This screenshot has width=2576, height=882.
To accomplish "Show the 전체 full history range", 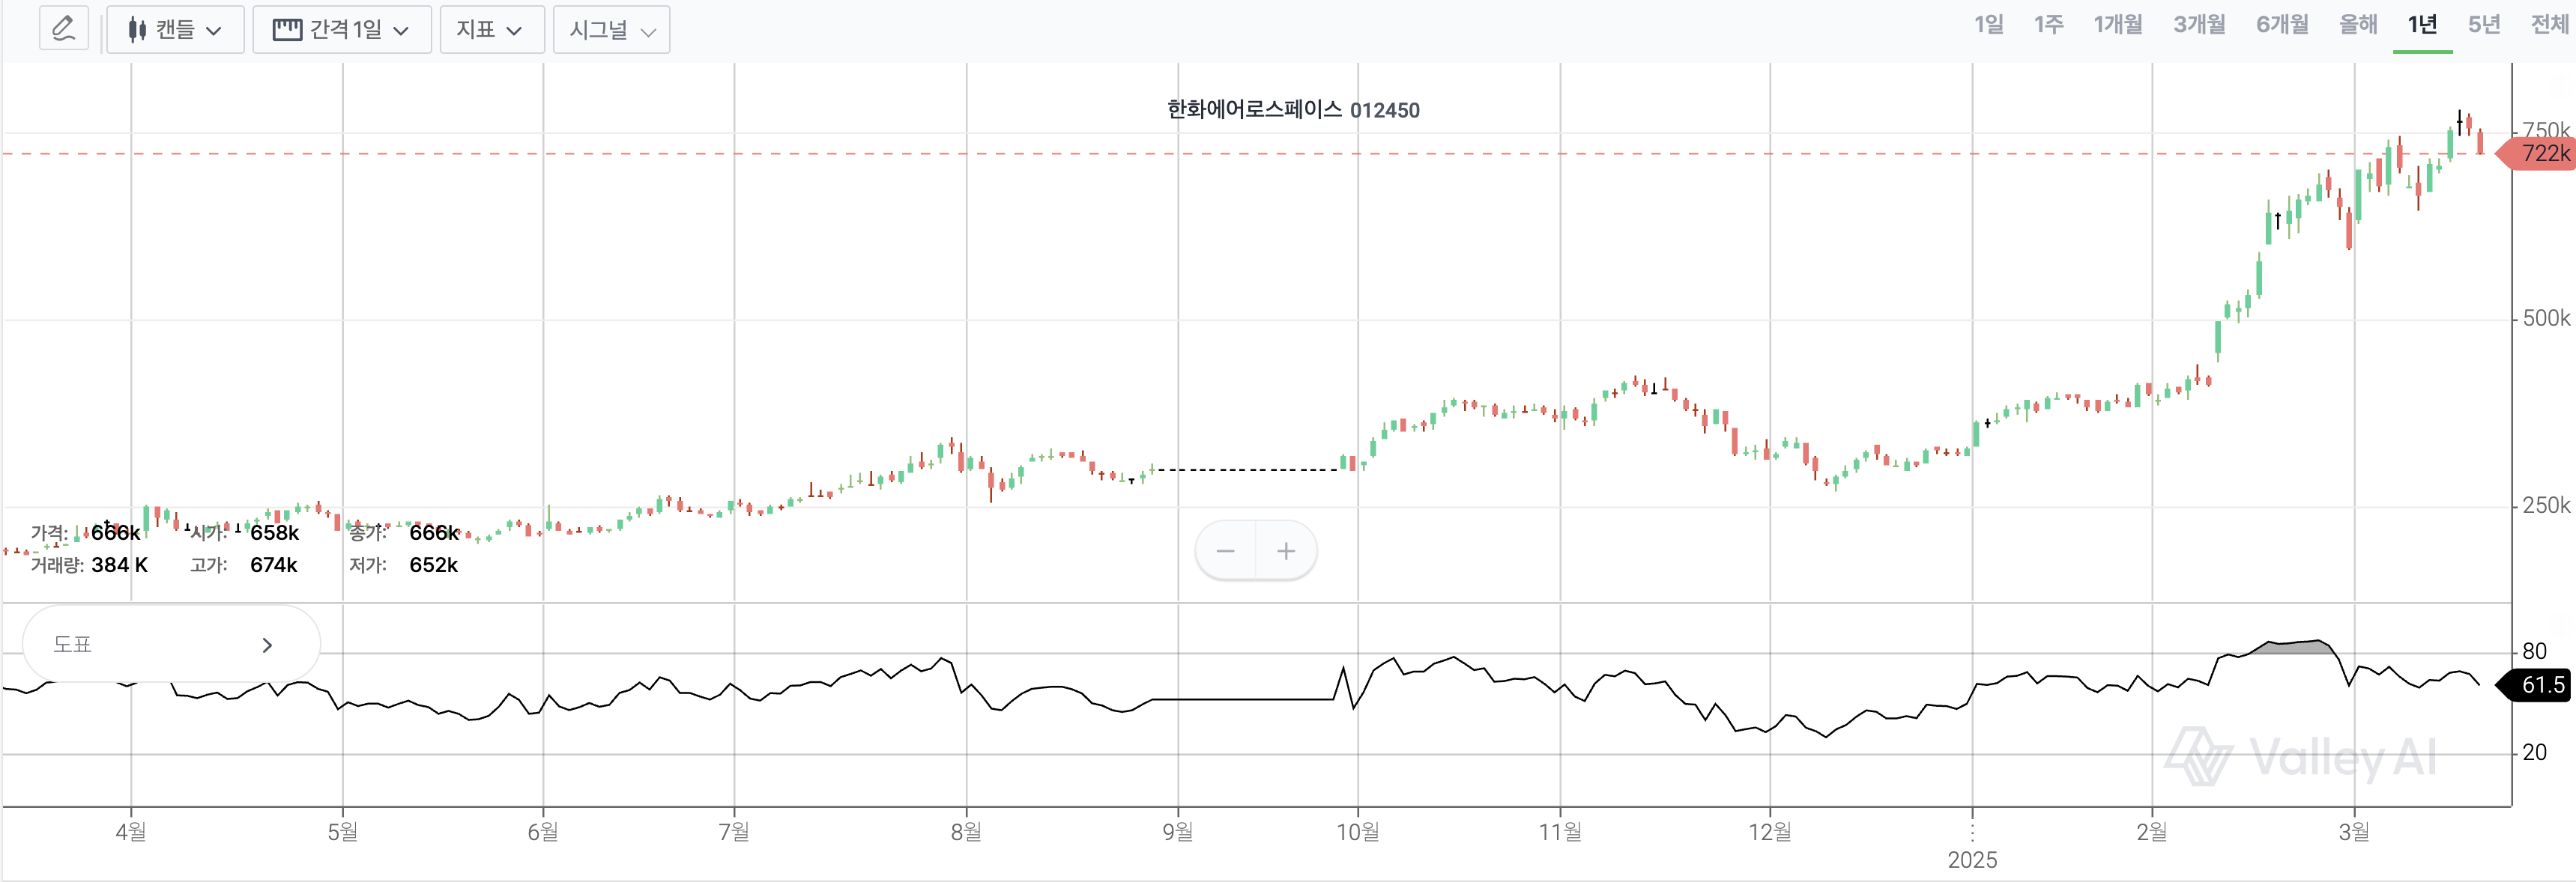I will [2548, 25].
